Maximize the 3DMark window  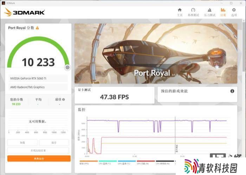(x=231, y=3)
